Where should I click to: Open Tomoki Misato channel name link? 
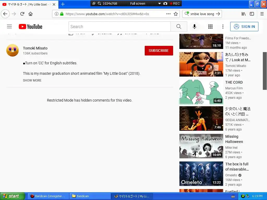(35, 48)
